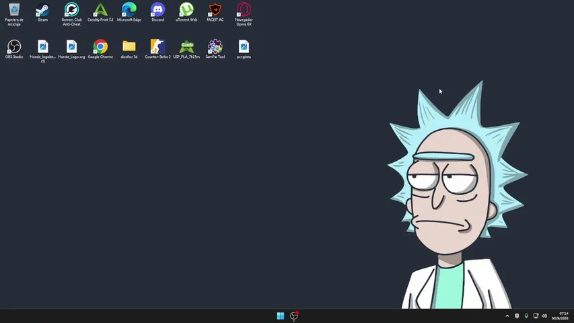Image resolution: width=574 pixels, height=323 pixels.
Task: Select the Steam desktop shortcut
Action: pos(43,12)
